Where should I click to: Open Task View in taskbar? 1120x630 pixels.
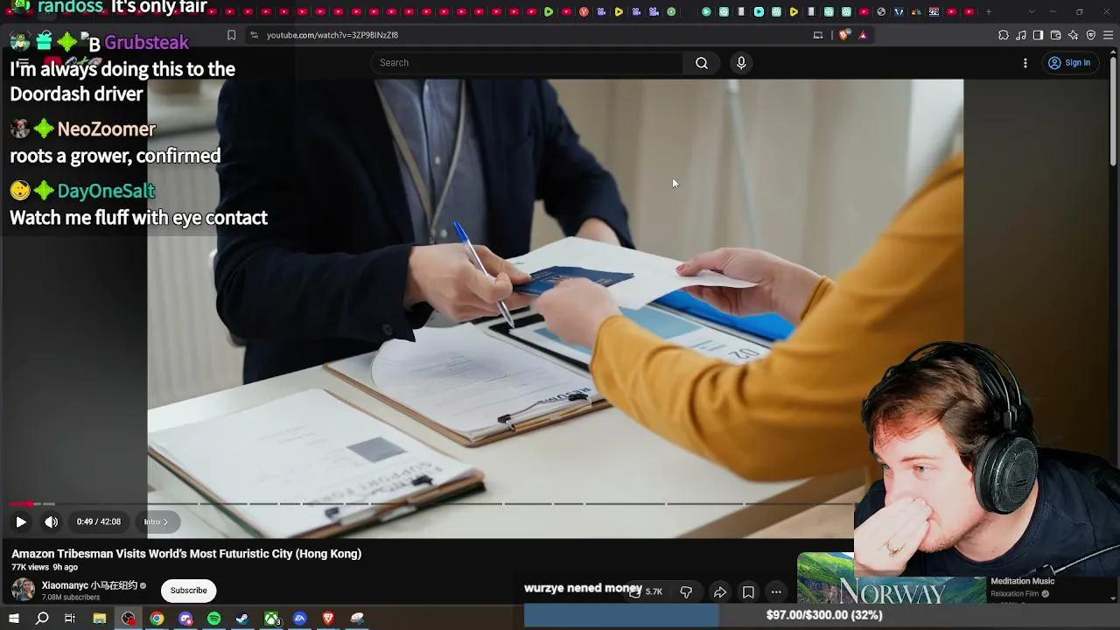(70, 619)
